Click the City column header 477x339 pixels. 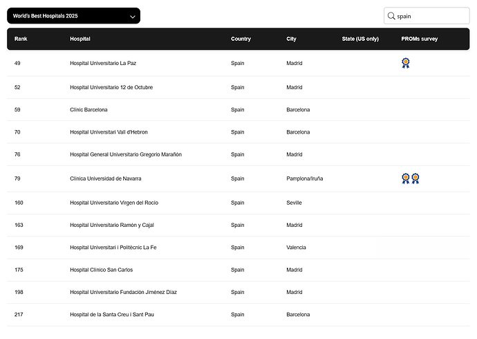tap(291, 39)
